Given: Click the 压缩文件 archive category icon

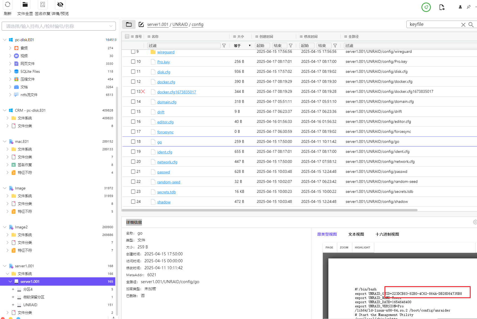Looking at the screenshot, I should point(16,79).
